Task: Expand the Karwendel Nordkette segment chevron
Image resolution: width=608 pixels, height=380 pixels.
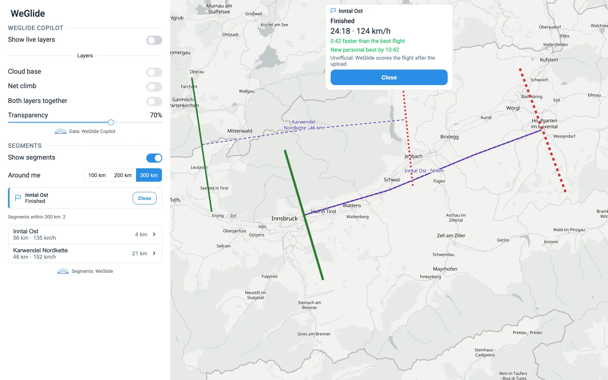Action: click(x=154, y=253)
